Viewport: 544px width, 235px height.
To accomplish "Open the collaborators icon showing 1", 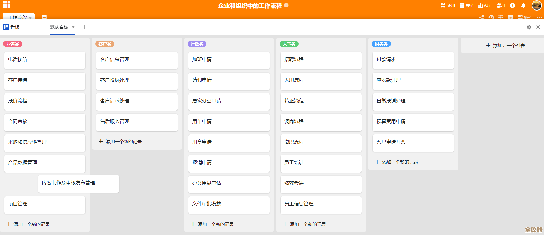I will coord(501,5).
